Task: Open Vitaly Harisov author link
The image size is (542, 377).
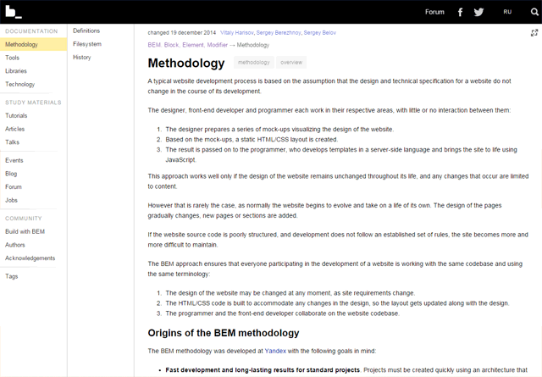Action: 237,32
